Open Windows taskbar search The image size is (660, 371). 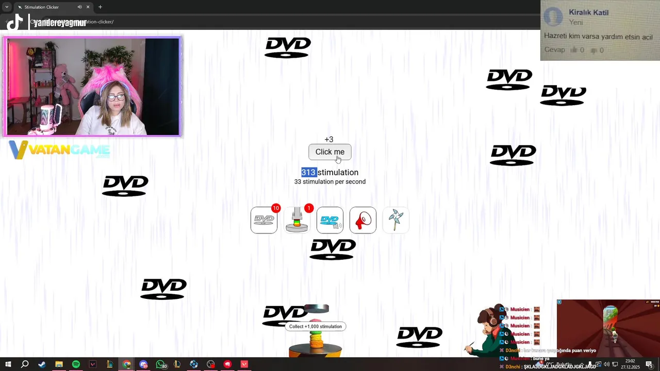(x=25, y=365)
